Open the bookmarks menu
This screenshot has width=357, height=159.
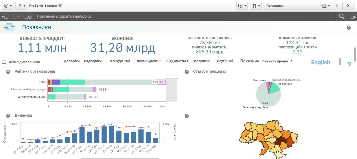[x=256, y=6]
